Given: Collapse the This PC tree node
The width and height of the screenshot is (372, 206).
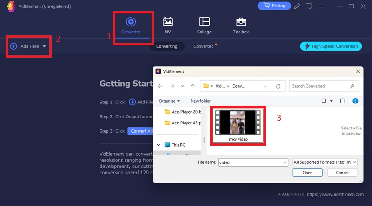Looking at the screenshot, I should click(159, 145).
